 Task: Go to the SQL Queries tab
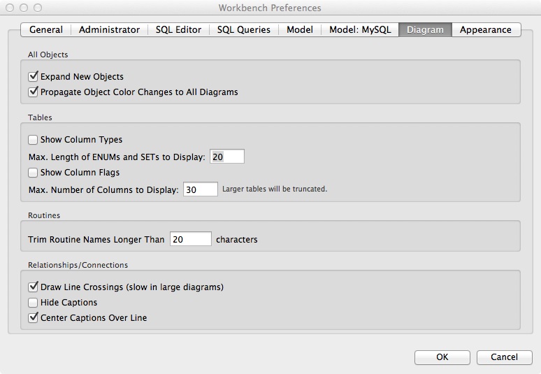tap(243, 29)
